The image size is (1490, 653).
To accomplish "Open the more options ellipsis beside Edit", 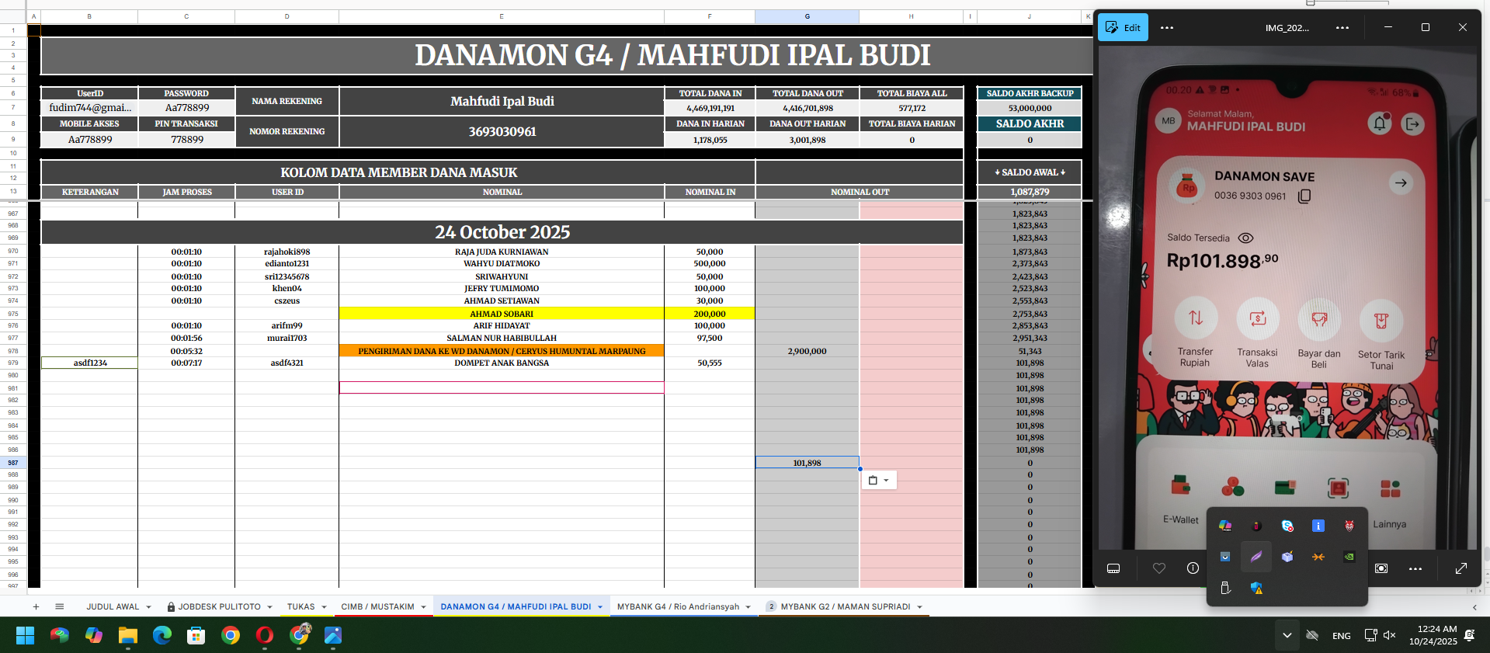I will coord(1167,27).
